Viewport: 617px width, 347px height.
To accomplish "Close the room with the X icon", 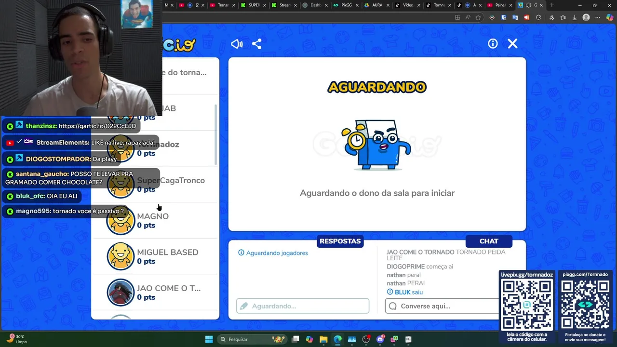I will pos(512,44).
